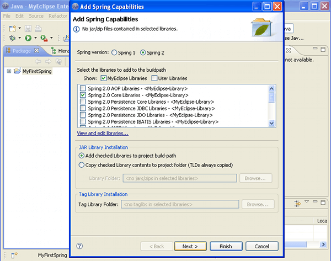This screenshot has height=261, width=331.
Task: Click the library list scrollbar thumb
Action: [x=271, y=98]
